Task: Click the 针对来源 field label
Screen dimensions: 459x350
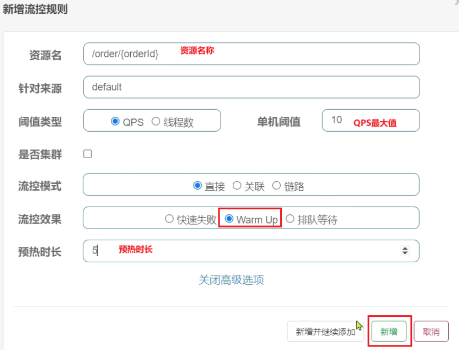Action: pyautogui.click(x=40, y=88)
